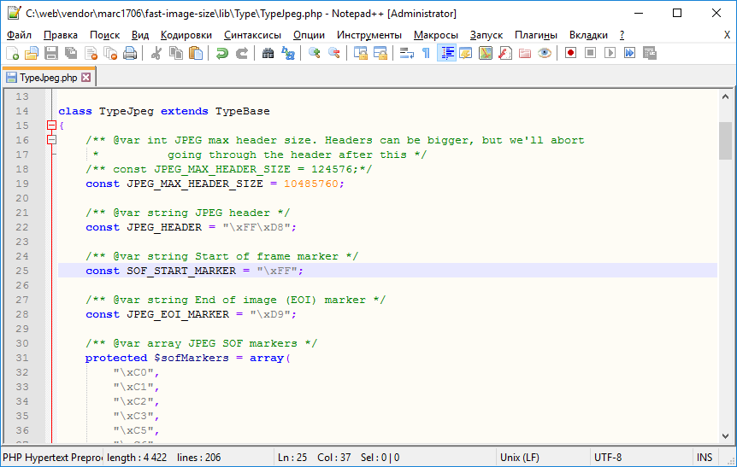Open the Инструменты menu

click(x=369, y=35)
